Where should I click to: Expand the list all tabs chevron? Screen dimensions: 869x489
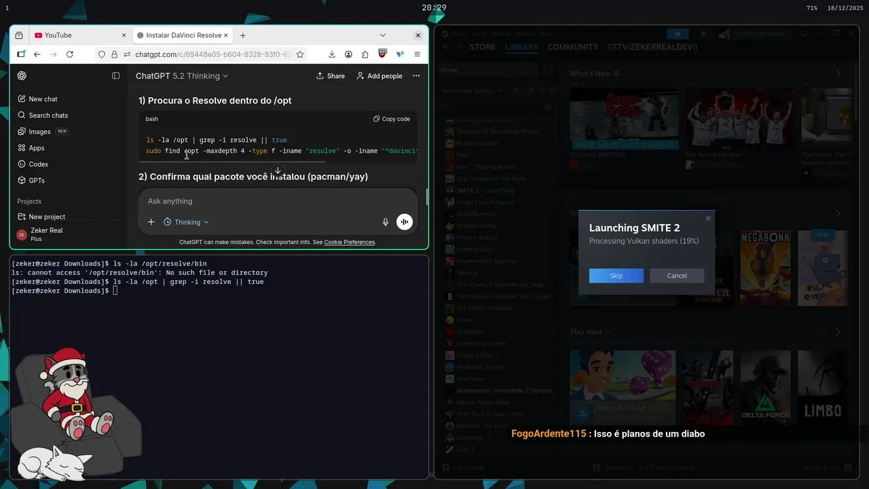[383, 35]
